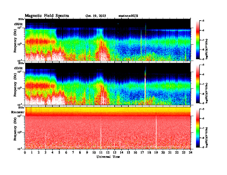Click hour "11" on the time axis
227x175 pixels.
click(101, 152)
